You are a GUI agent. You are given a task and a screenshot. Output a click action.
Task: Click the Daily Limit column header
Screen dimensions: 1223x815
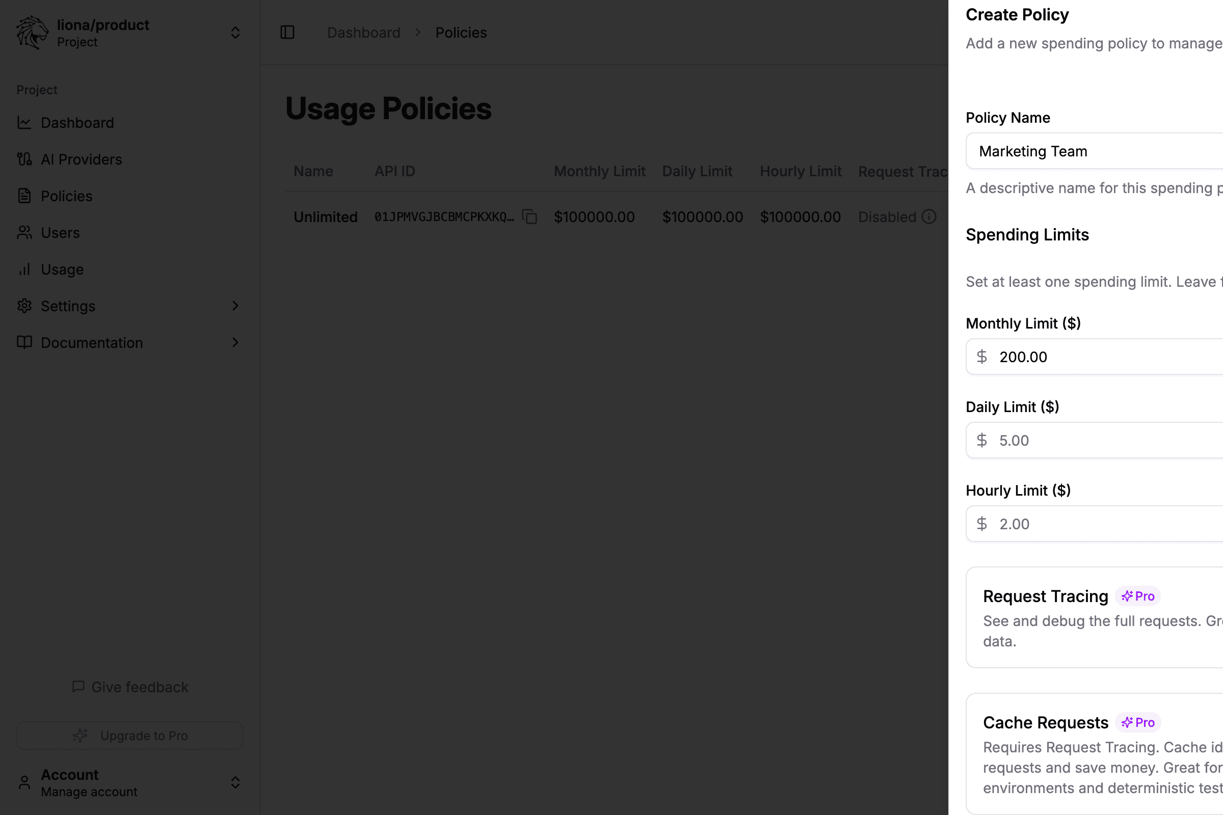pyautogui.click(x=697, y=171)
